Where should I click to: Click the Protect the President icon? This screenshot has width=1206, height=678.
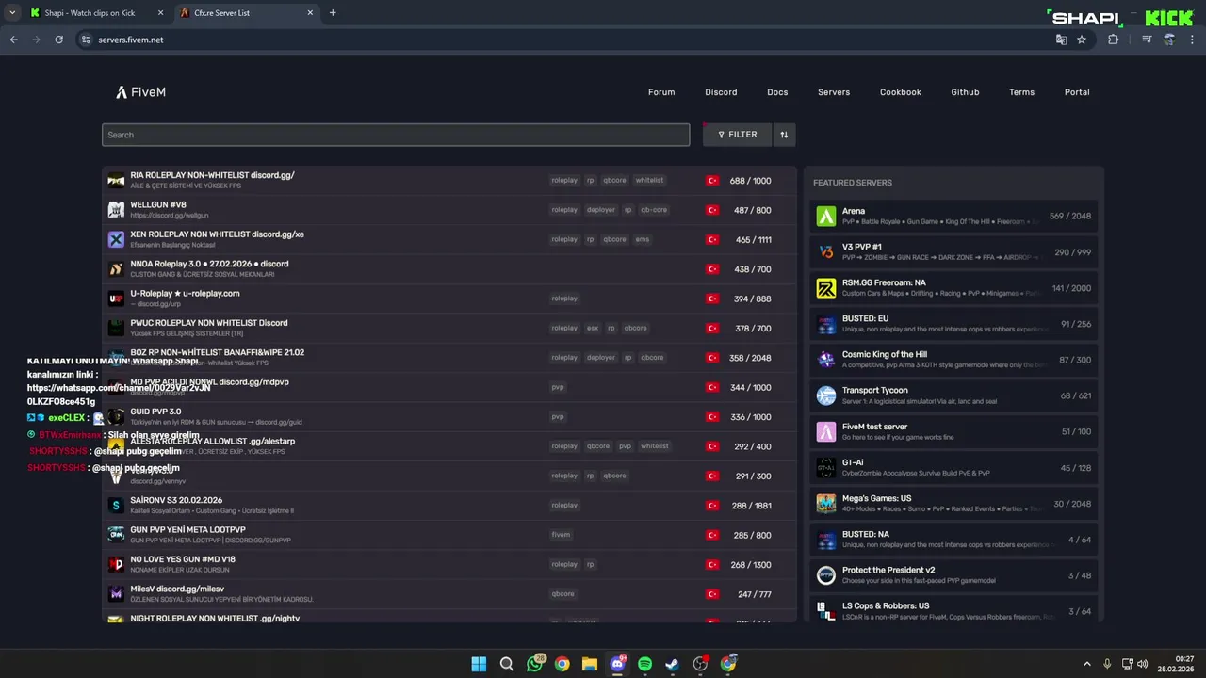pyautogui.click(x=826, y=575)
